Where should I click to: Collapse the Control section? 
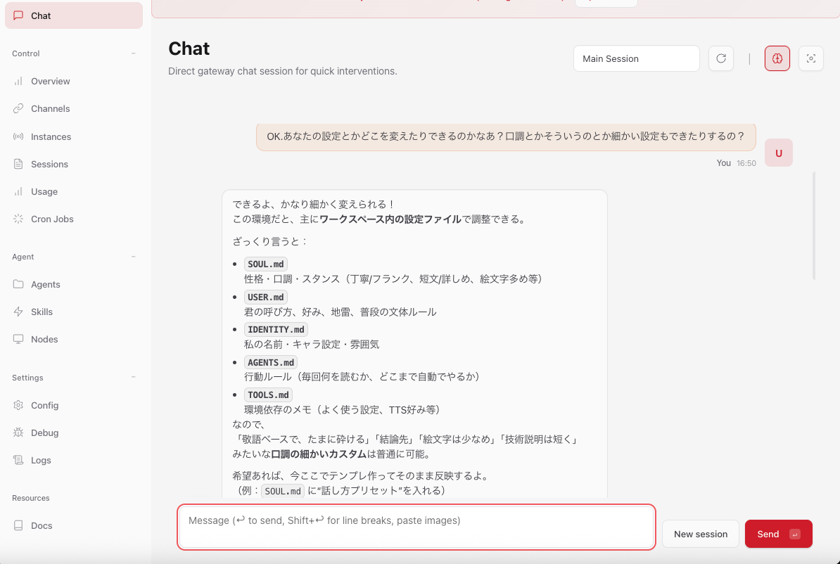point(133,53)
